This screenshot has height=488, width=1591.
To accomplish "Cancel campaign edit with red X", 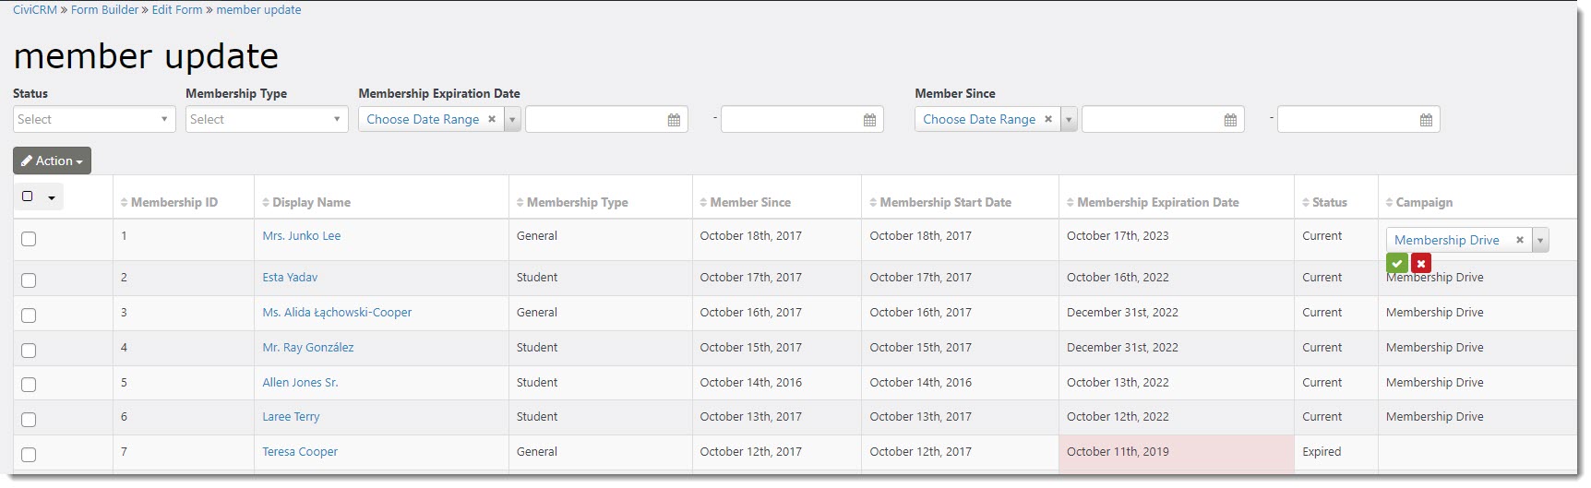I will 1421,264.
